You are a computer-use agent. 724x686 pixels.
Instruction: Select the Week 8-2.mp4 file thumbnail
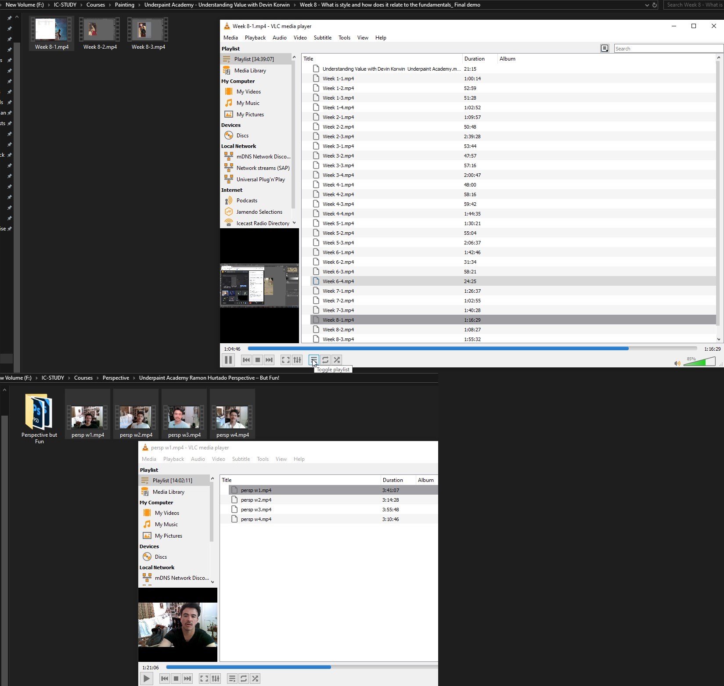click(100, 34)
